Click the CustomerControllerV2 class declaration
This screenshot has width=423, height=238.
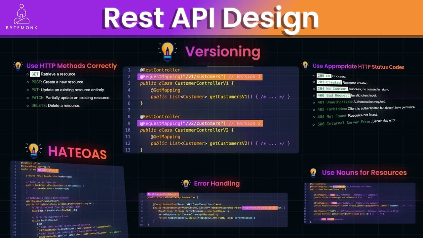point(187,130)
